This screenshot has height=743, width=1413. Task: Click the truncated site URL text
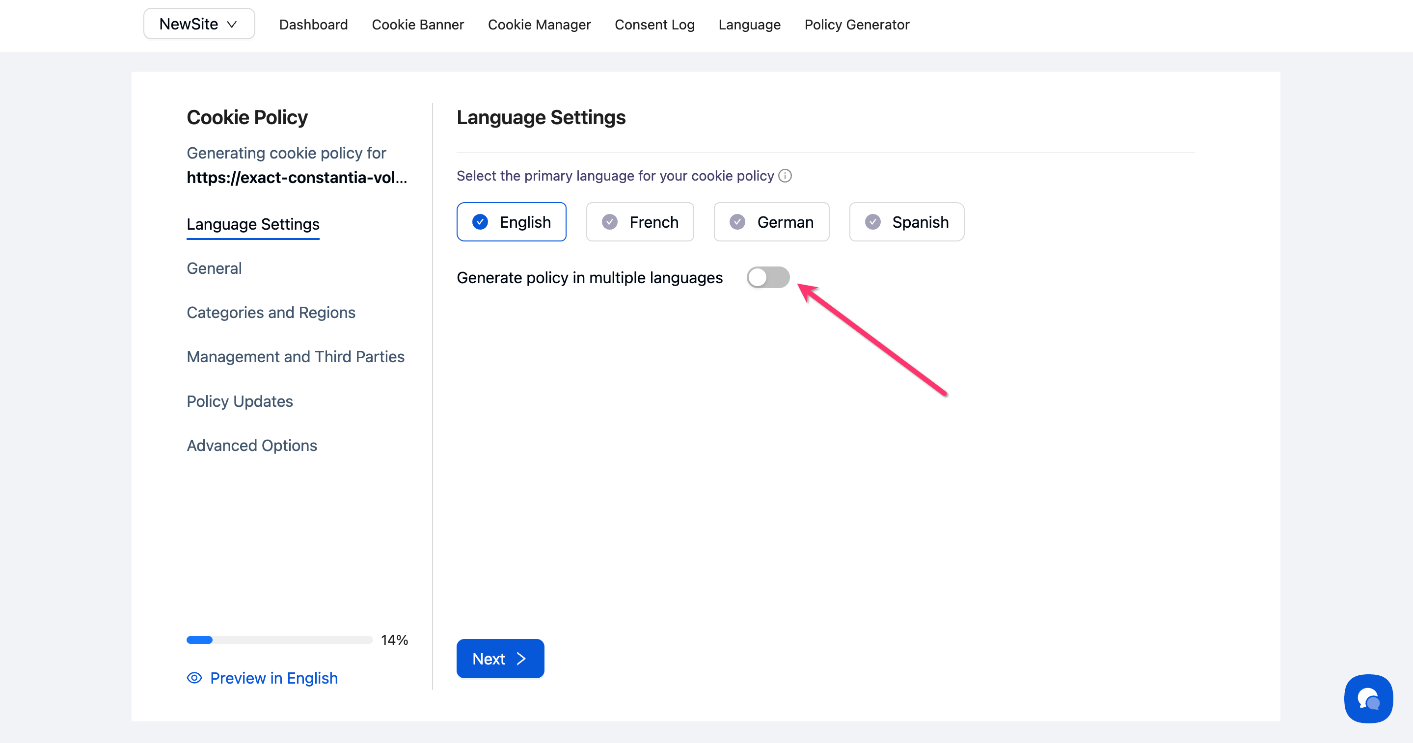click(x=296, y=178)
